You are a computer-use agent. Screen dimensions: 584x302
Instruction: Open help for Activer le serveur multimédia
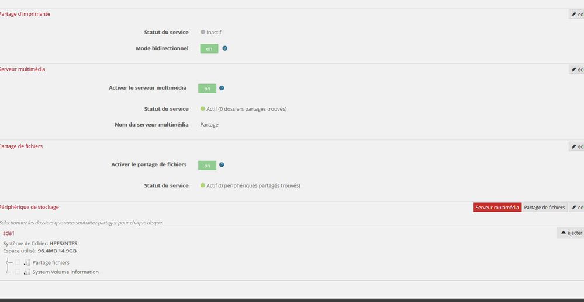pyautogui.click(x=222, y=89)
